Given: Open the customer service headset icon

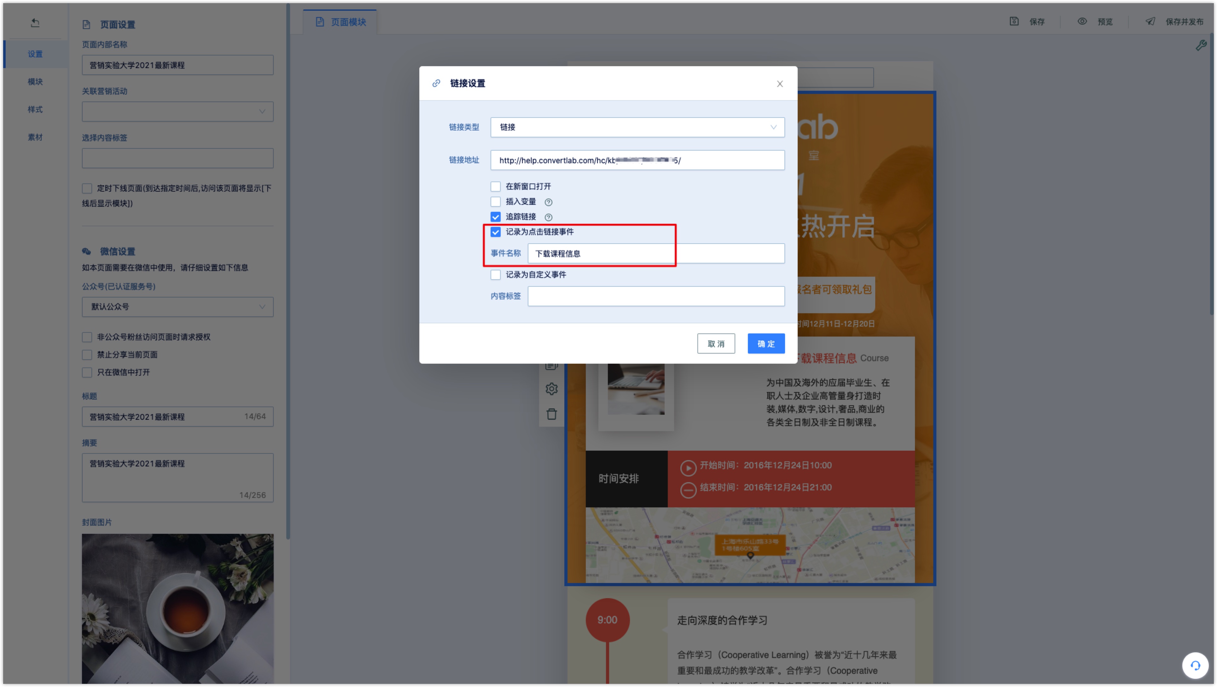Looking at the screenshot, I should coord(1195,666).
